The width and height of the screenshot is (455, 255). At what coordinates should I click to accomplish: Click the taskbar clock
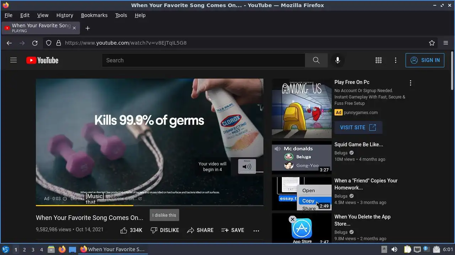[x=448, y=249]
